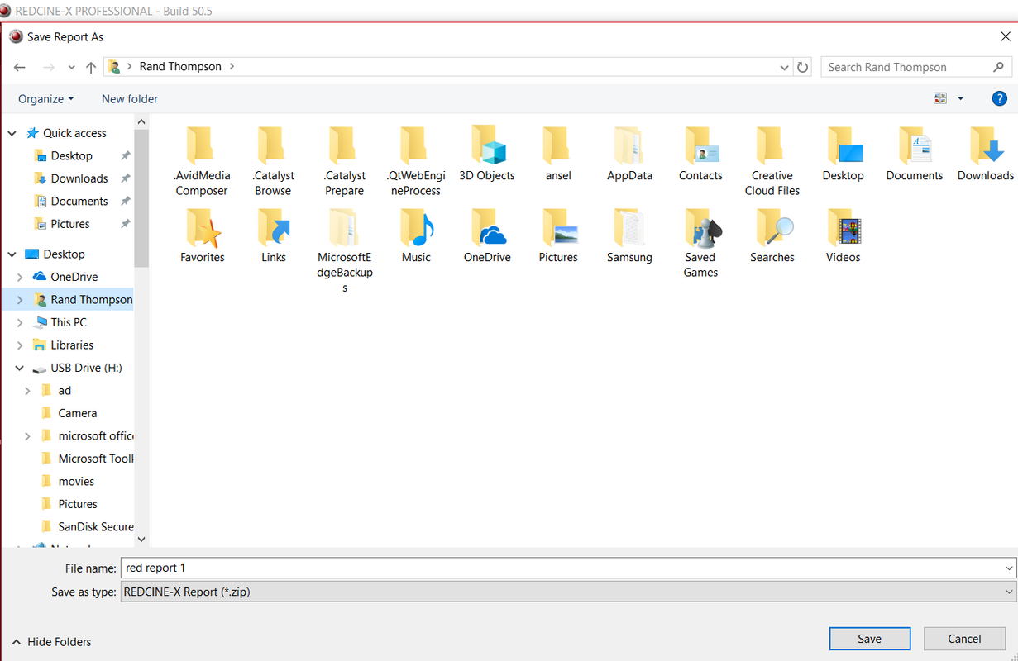Select Pictures under Quick access
1018x661 pixels.
click(x=70, y=224)
